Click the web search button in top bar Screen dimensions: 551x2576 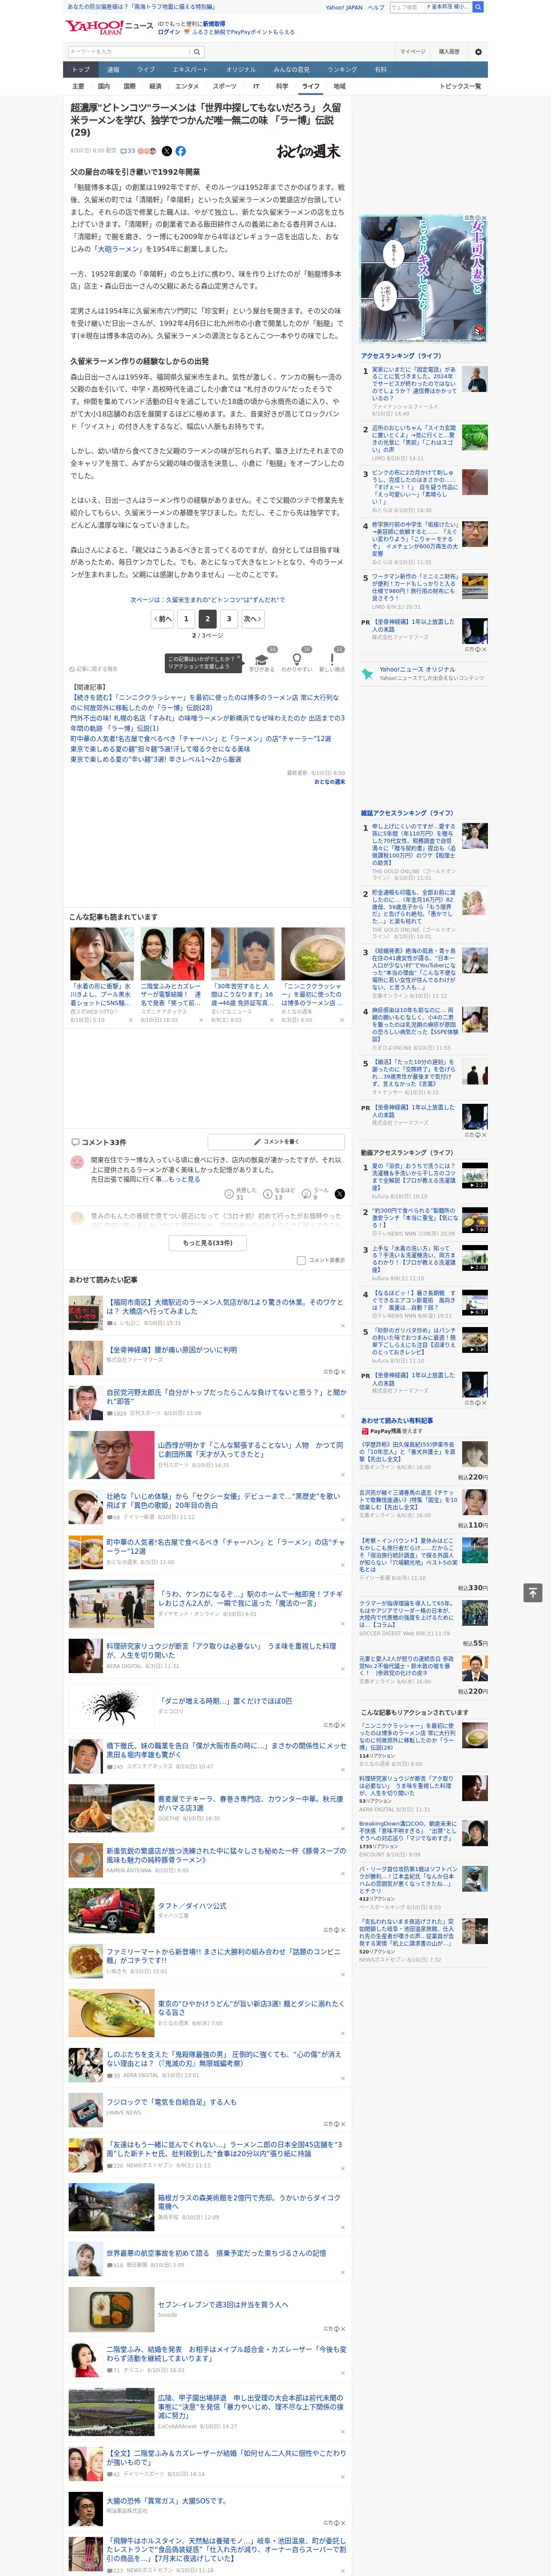pos(478,7)
